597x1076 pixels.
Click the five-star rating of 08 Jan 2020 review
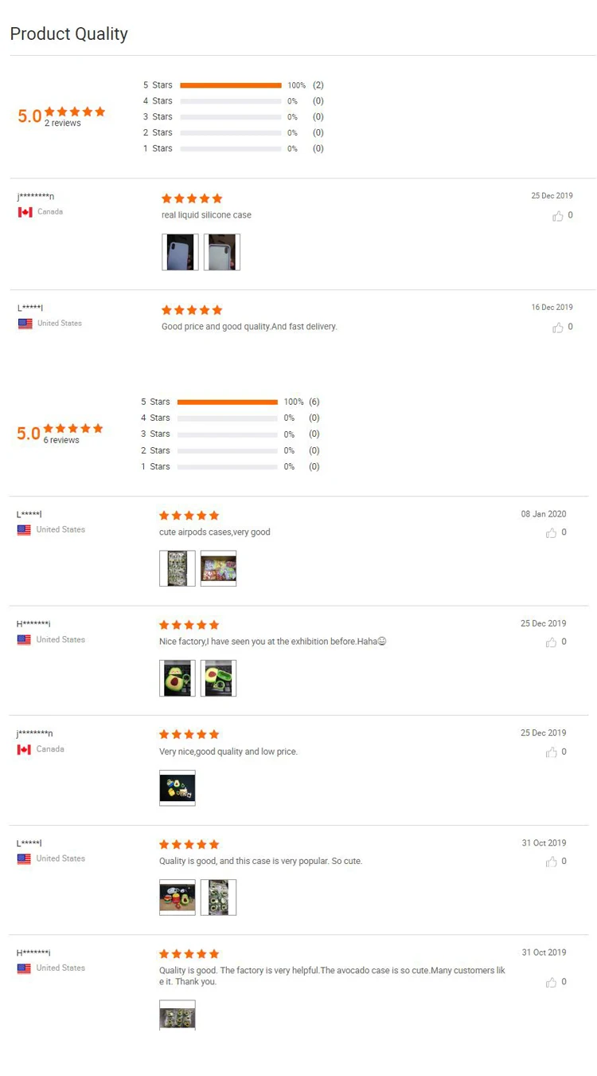[189, 516]
